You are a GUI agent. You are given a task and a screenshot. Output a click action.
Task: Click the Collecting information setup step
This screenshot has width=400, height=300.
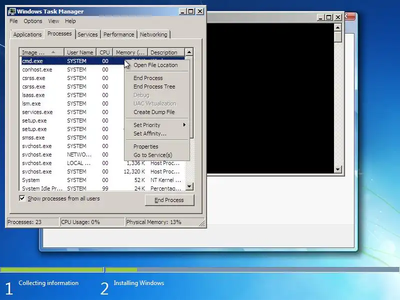pos(48,283)
